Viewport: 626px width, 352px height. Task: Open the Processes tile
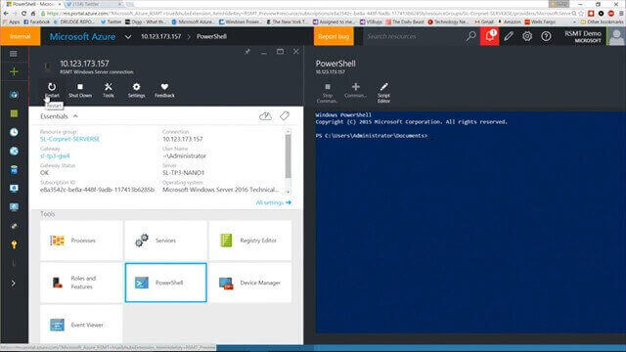[81, 241]
